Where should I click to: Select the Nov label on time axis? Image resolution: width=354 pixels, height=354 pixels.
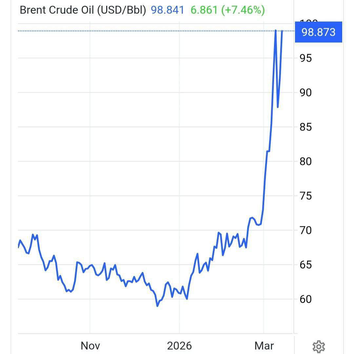click(x=90, y=345)
